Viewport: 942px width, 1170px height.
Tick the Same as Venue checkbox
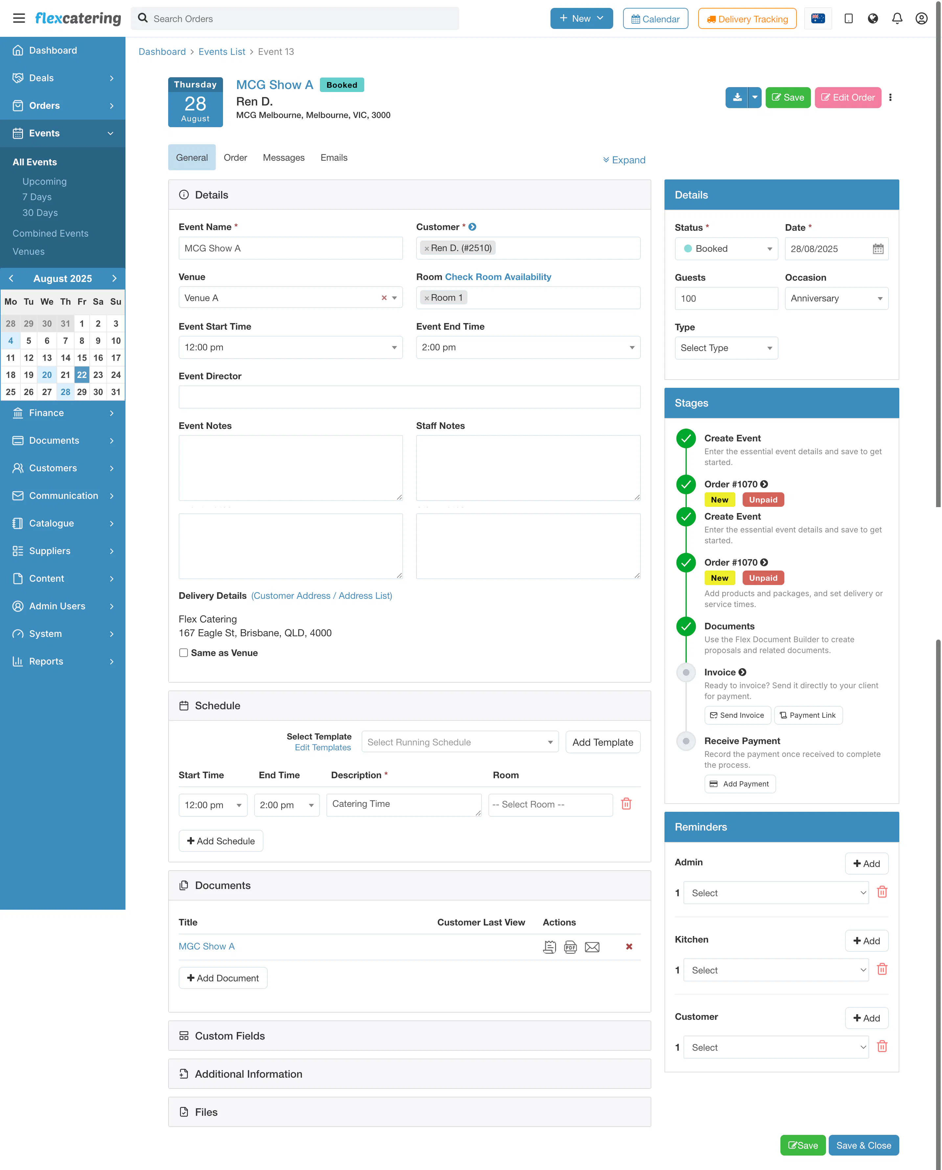[183, 653]
